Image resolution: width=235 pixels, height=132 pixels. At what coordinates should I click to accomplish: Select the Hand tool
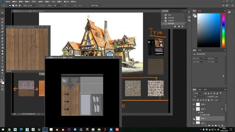(3, 70)
